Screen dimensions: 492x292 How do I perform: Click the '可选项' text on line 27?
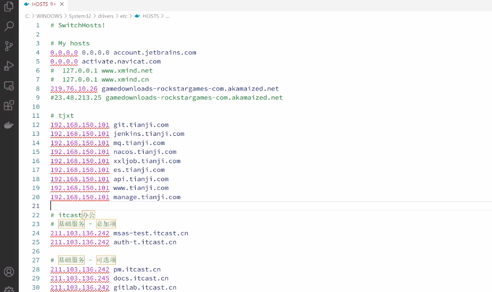(x=106, y=260)
